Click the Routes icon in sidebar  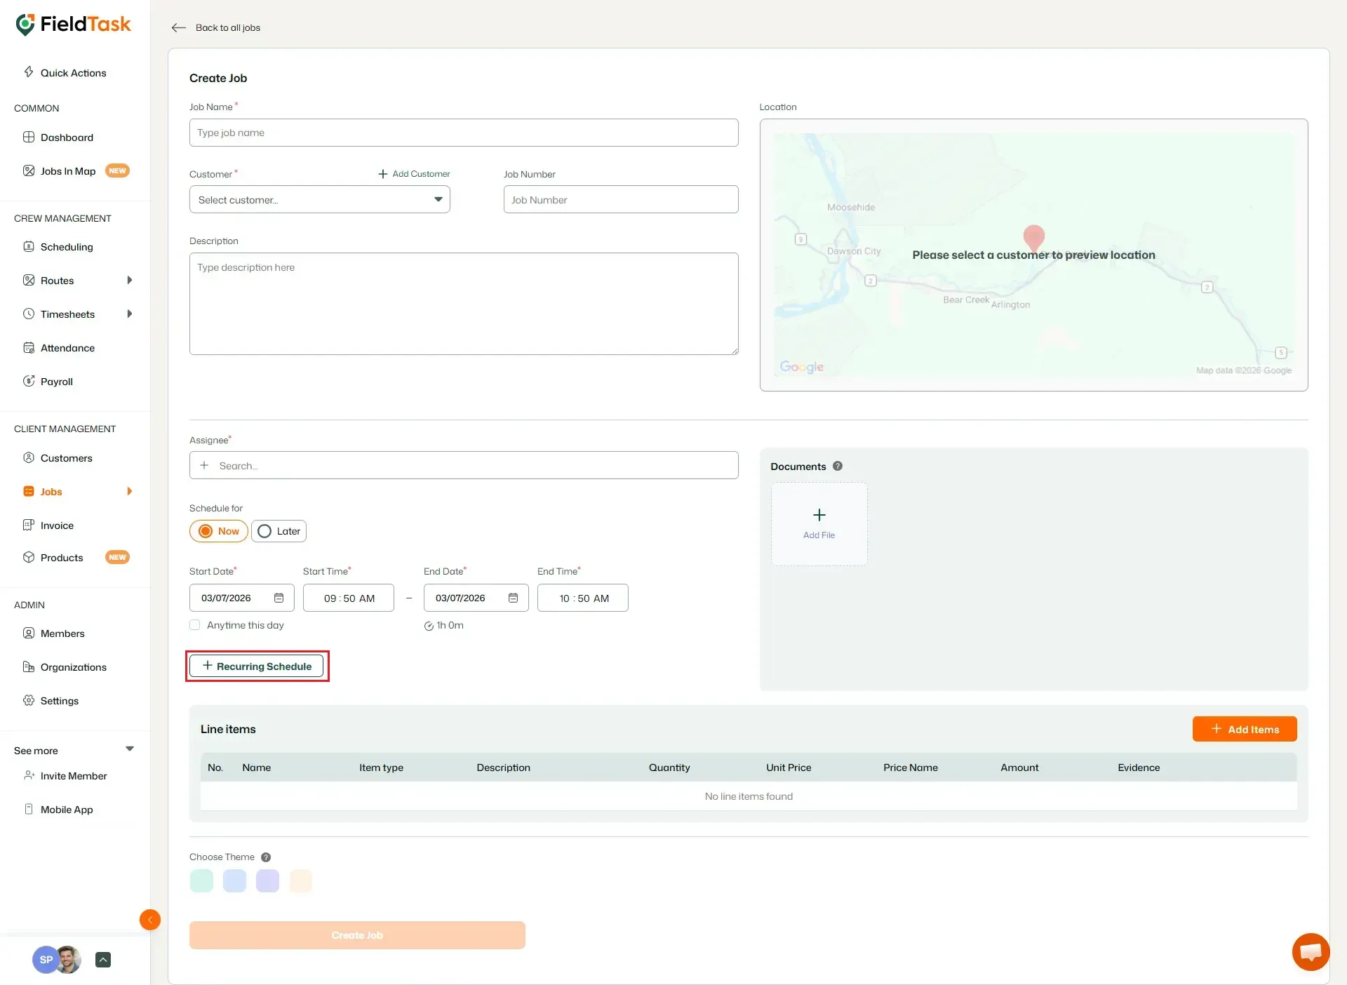pos(29,280)
